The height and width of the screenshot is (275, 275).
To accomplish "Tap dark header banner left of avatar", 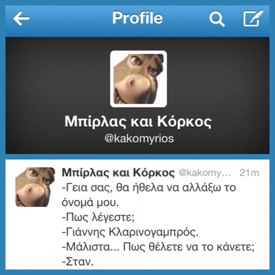I will (x=58, y=79).
